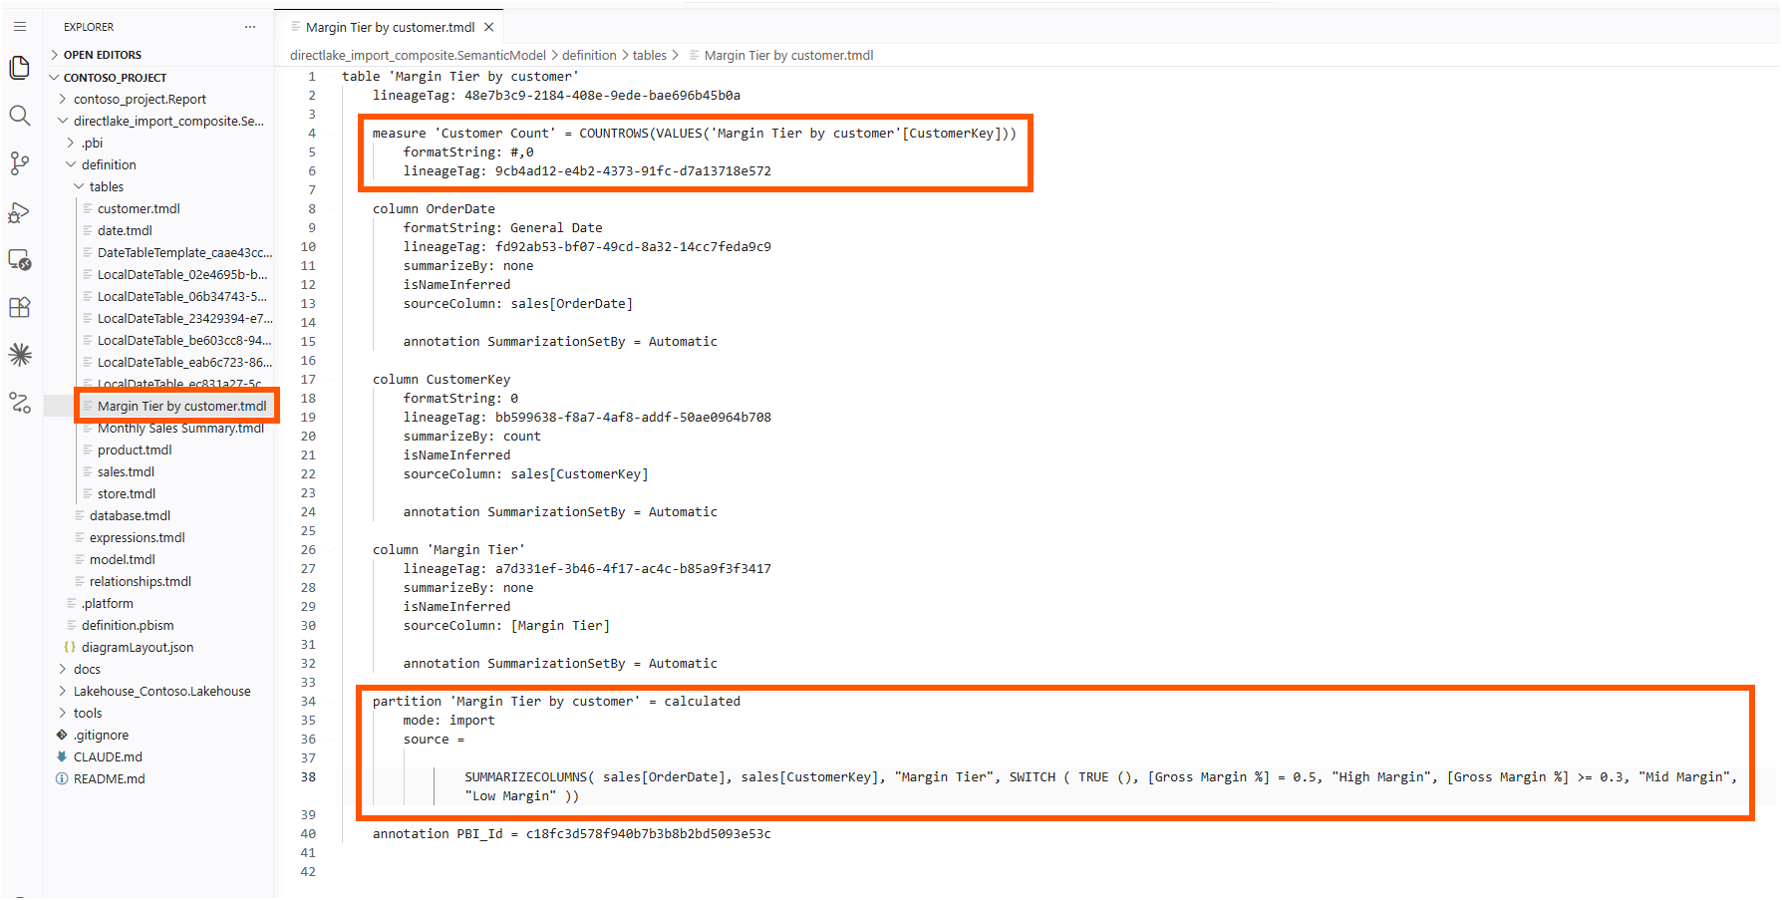This screenshot has width=1782, height=900.
Task: Open README.md file
Action: tap(110, 778)
